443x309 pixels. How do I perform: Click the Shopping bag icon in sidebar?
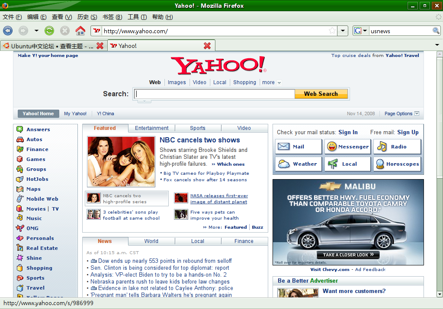[20, 268]
